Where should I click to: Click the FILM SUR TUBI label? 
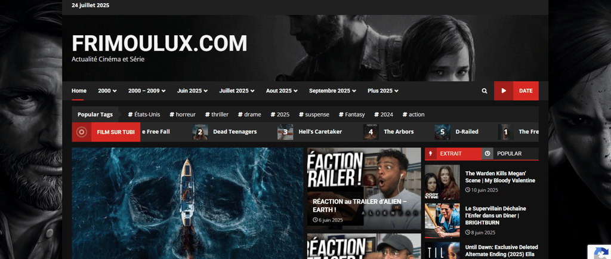coord(116,132)
